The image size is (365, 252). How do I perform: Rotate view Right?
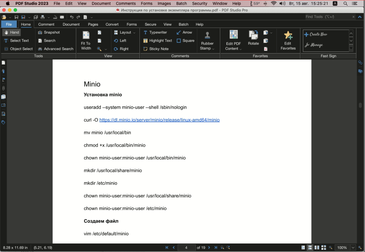tap(121, 49)
